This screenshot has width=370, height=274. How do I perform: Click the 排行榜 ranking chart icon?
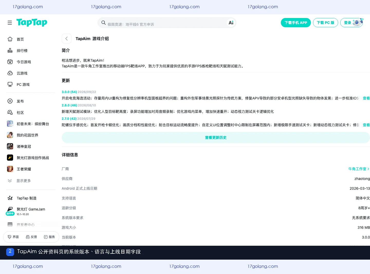pyautogui.click(x=10, y=50)
